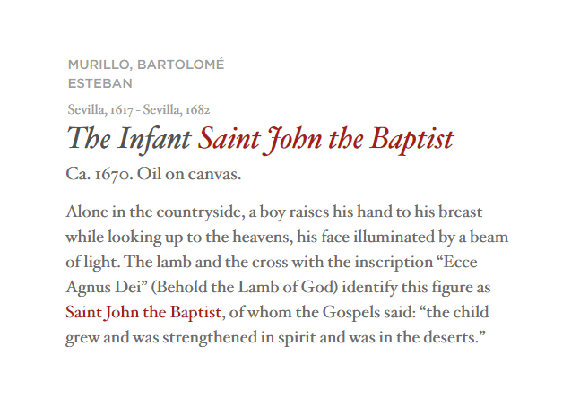The width and height of the screenshot is (571, 398).
Task: Click red "Saint John the Baptist" in title
Action: pyautogui.click(x=325, y=140)
